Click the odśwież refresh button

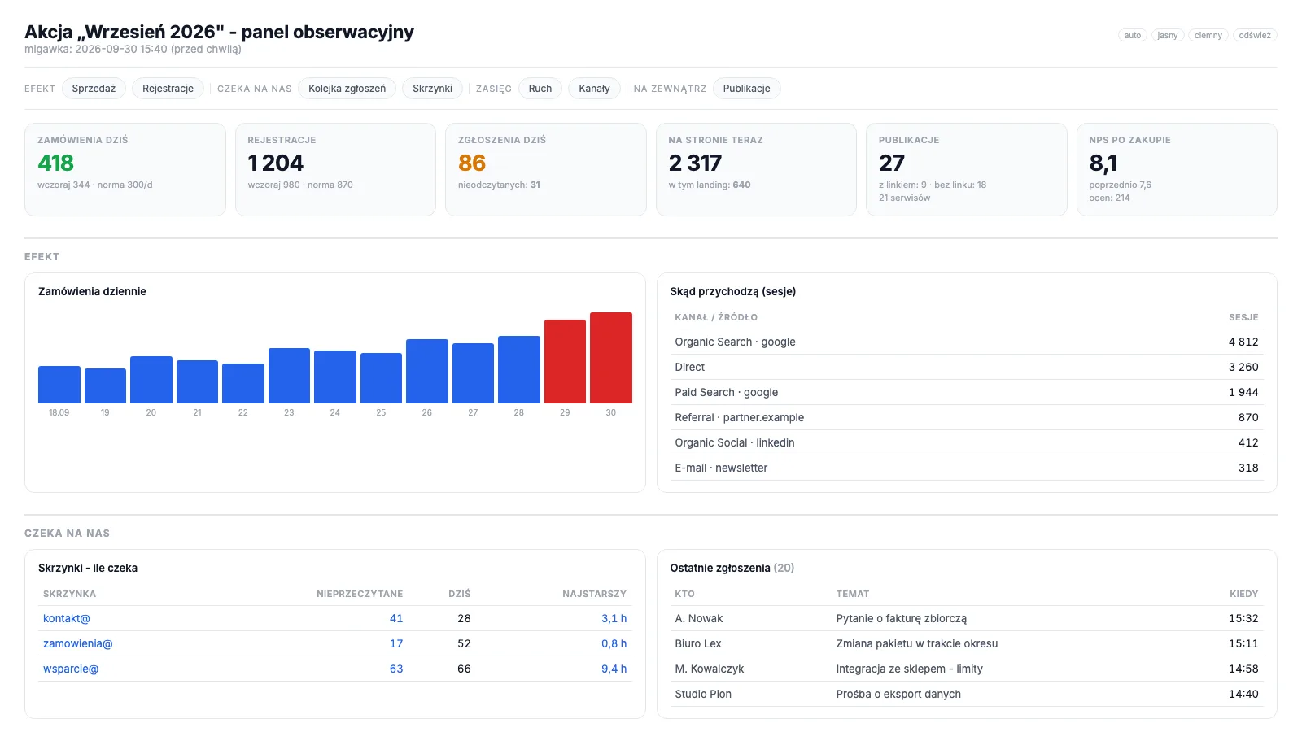1254,35
